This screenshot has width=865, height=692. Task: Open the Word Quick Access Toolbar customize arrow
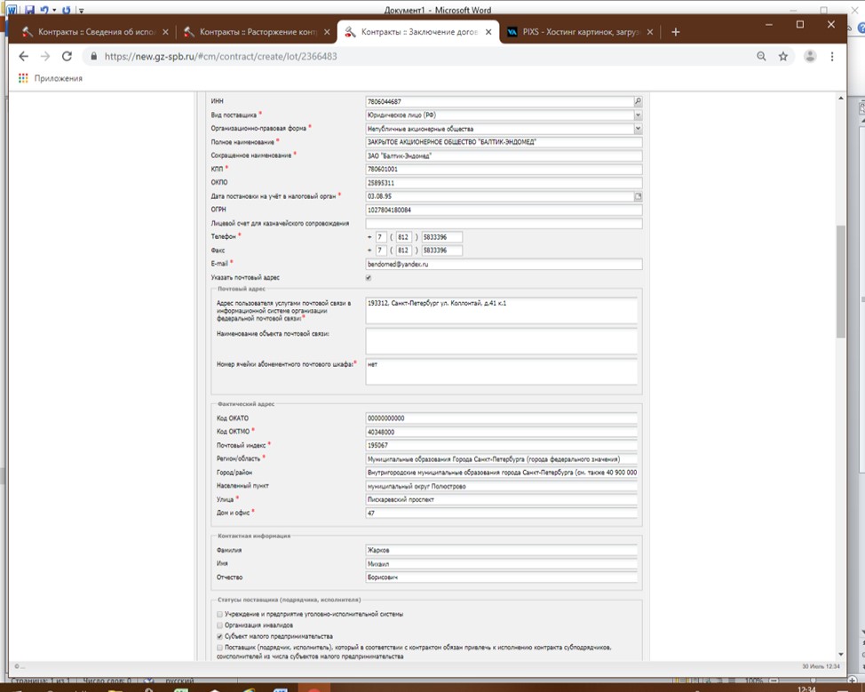tap(81, 11)
